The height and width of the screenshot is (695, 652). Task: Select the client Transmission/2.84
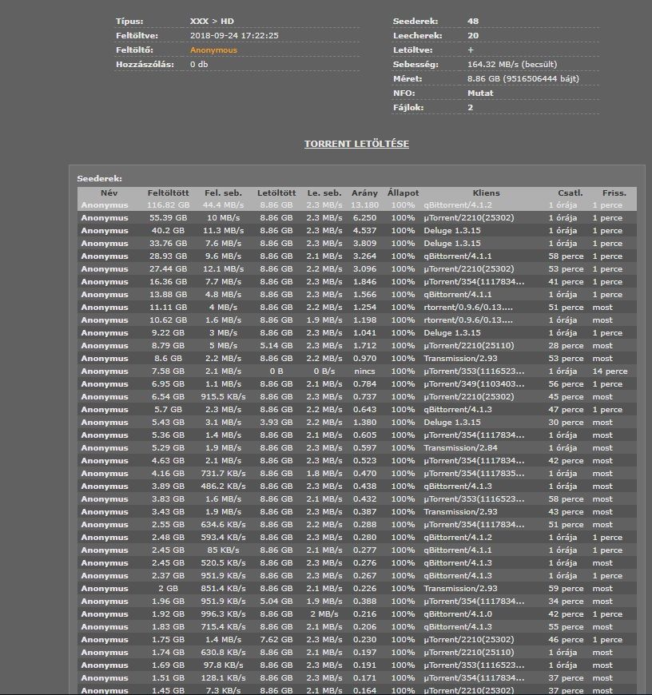coord(460,448)
